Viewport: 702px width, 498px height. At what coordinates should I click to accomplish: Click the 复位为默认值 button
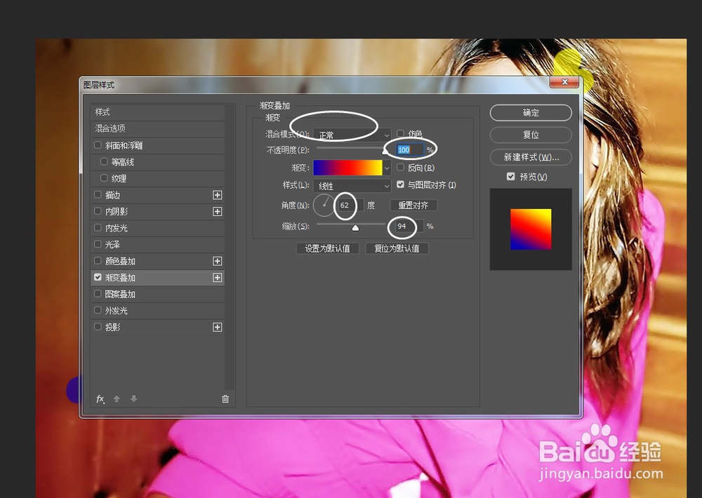397,248
